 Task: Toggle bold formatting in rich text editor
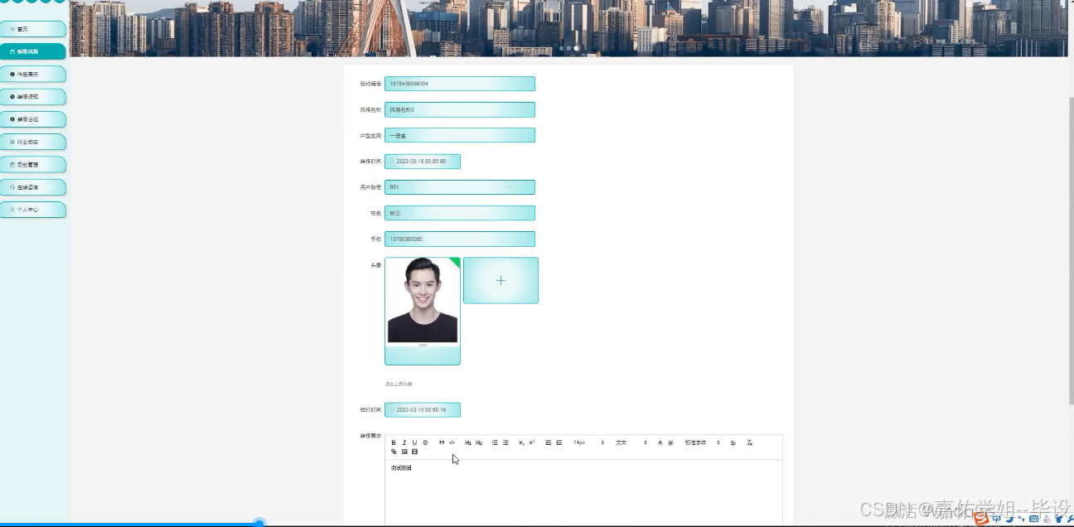pyautogui.click(x=394, y=442)
